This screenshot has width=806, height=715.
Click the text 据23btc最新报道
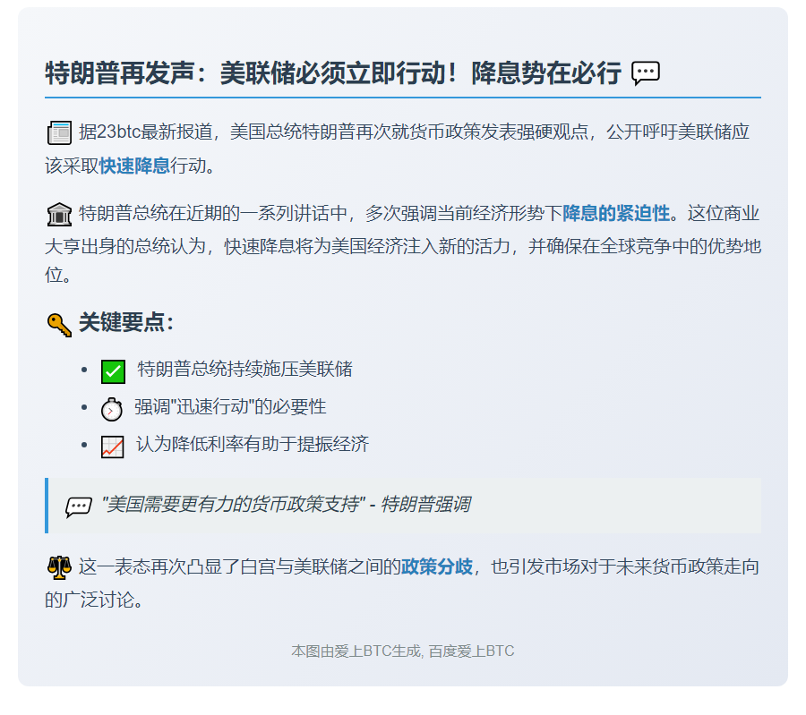coord(145,132)
